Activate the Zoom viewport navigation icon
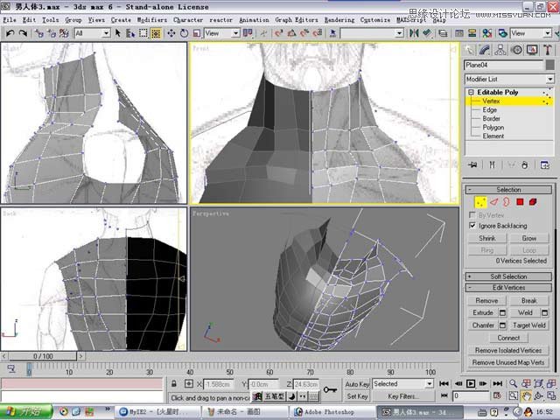 point(513,383)
